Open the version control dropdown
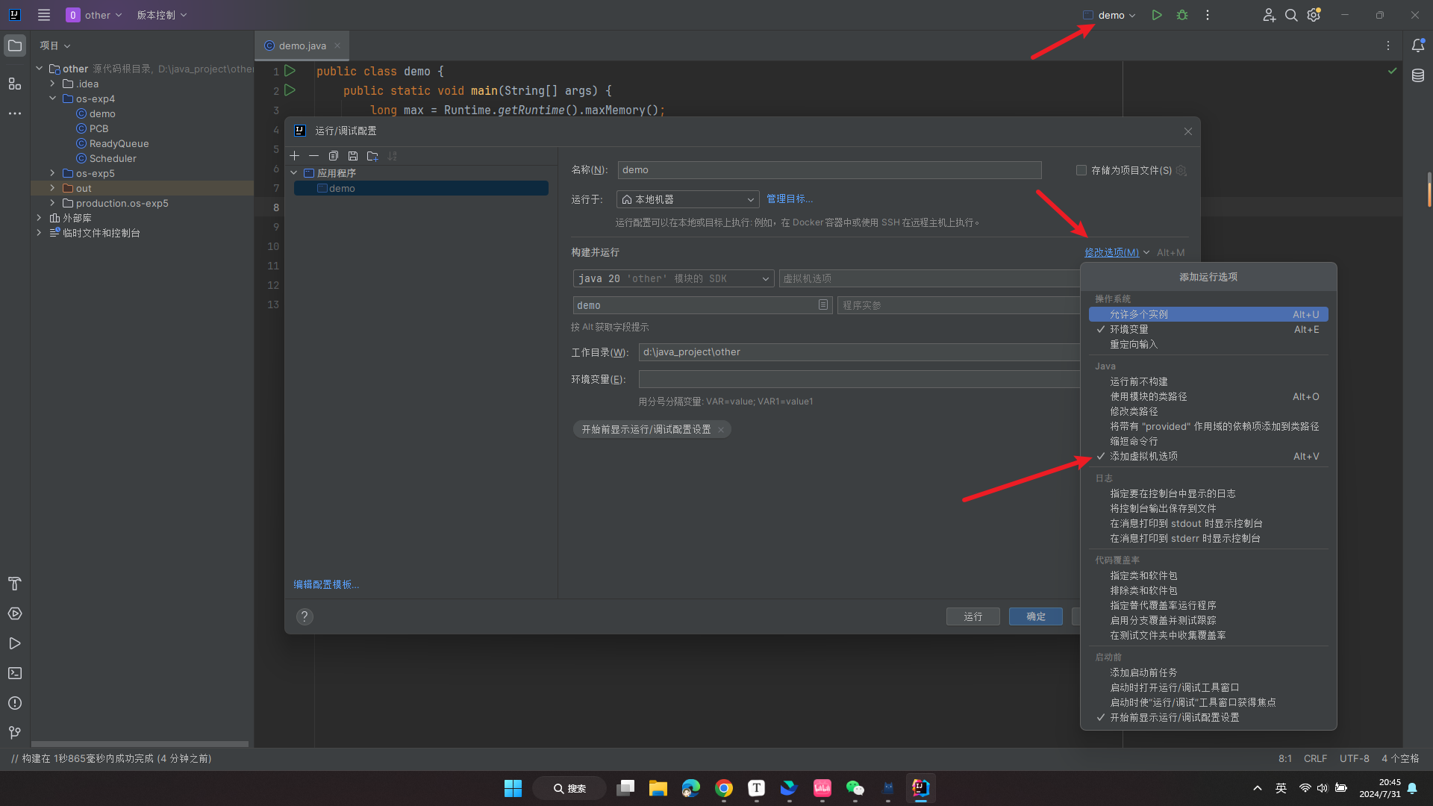This screenshot has height=806, width=1433. [161, 15]
